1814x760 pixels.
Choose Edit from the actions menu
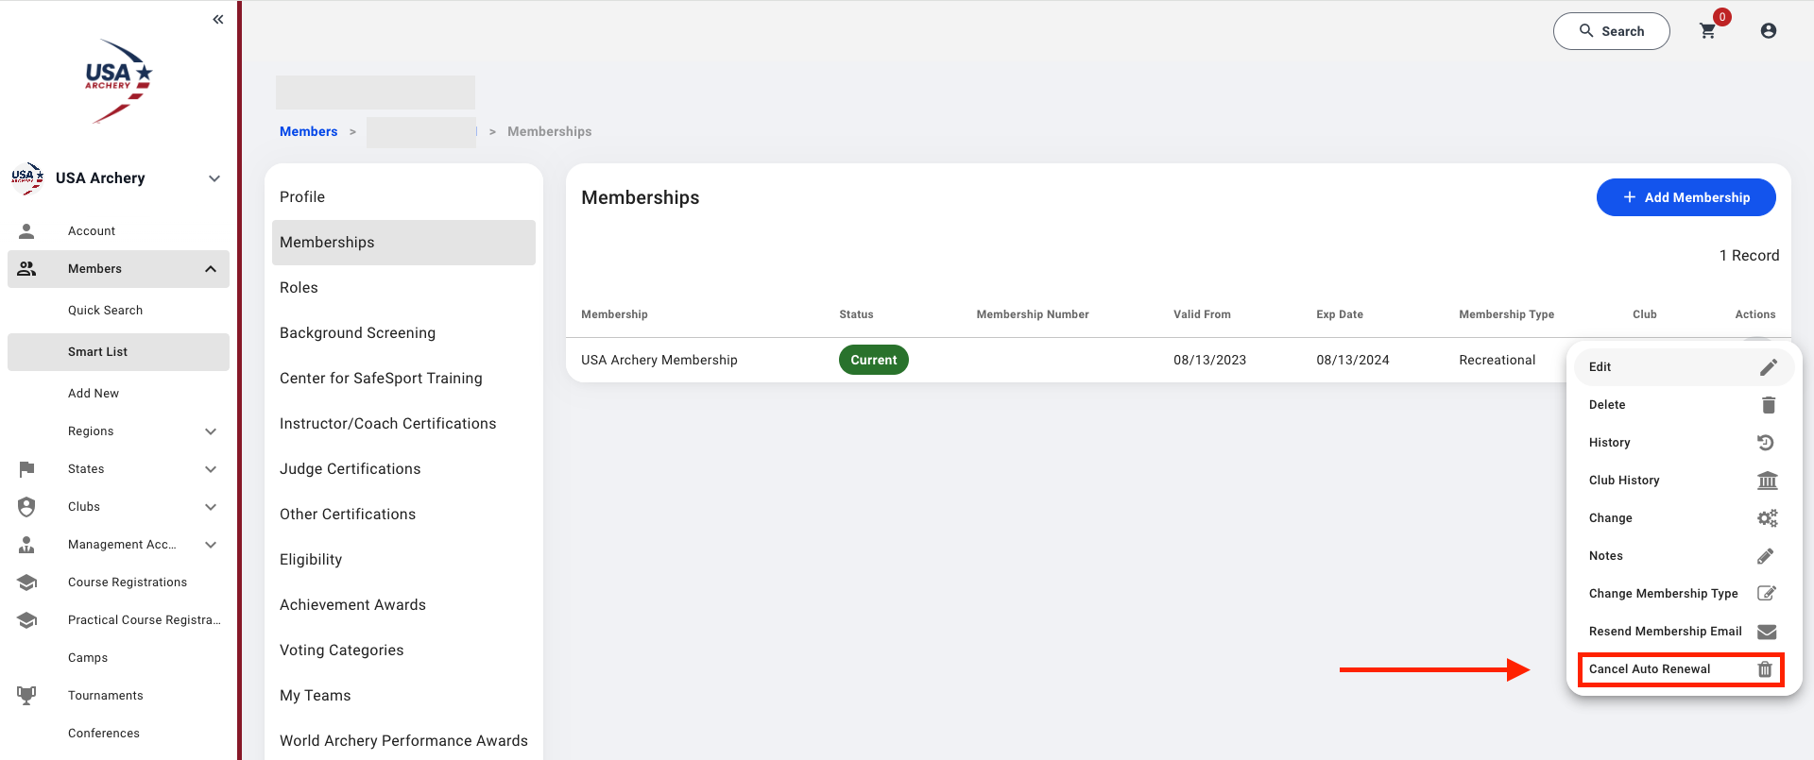(x=1685, y=367)
